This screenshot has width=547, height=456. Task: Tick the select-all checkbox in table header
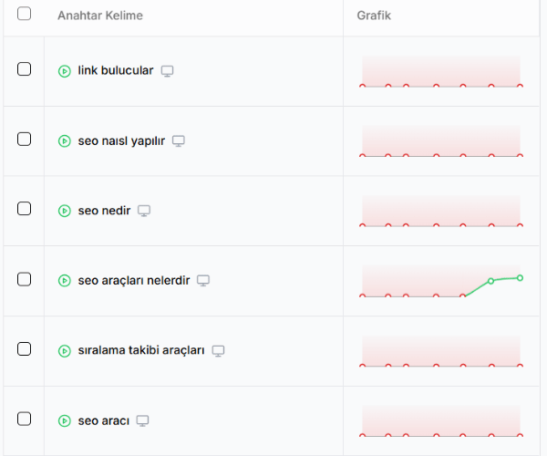tap(24, 14)
